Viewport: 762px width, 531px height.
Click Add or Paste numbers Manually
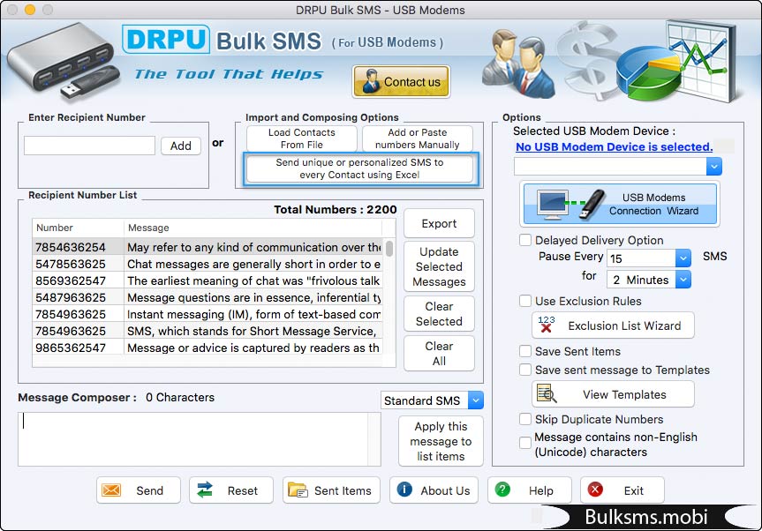417,138
